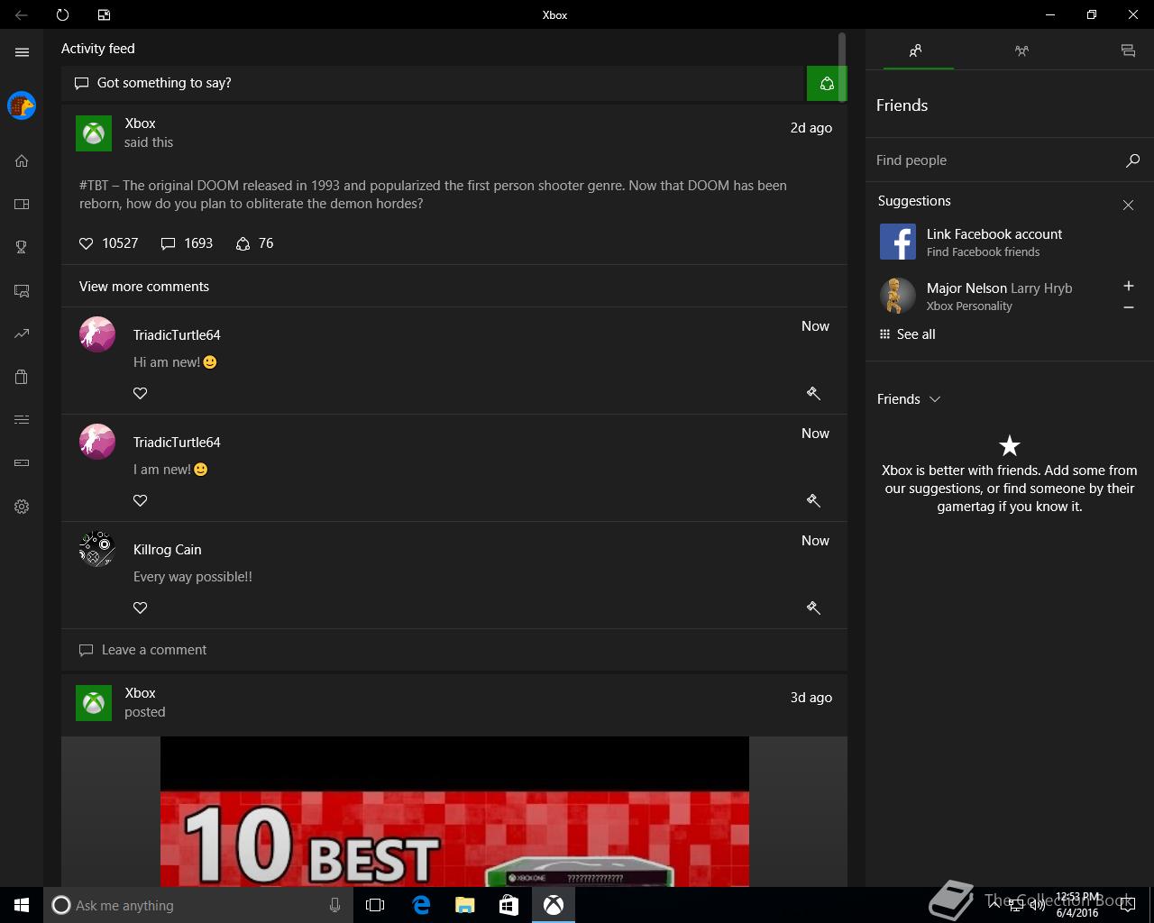
Task: Like TriadicTurtle64's 'I am new!' comment
Action: 140,500
